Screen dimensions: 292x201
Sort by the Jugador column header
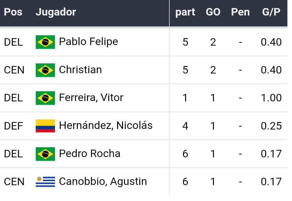56,12
